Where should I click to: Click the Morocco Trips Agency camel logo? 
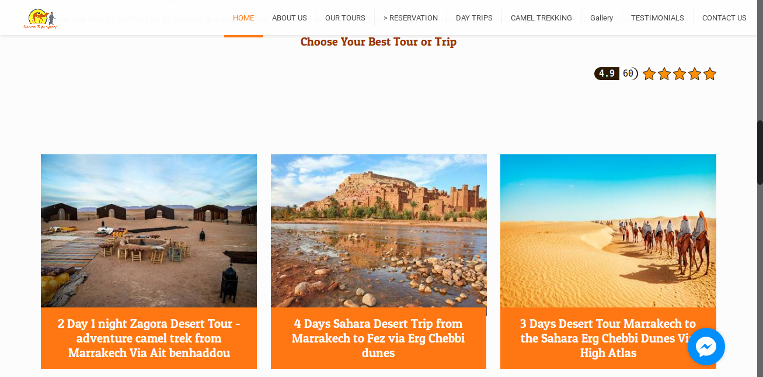click(40, 19)
